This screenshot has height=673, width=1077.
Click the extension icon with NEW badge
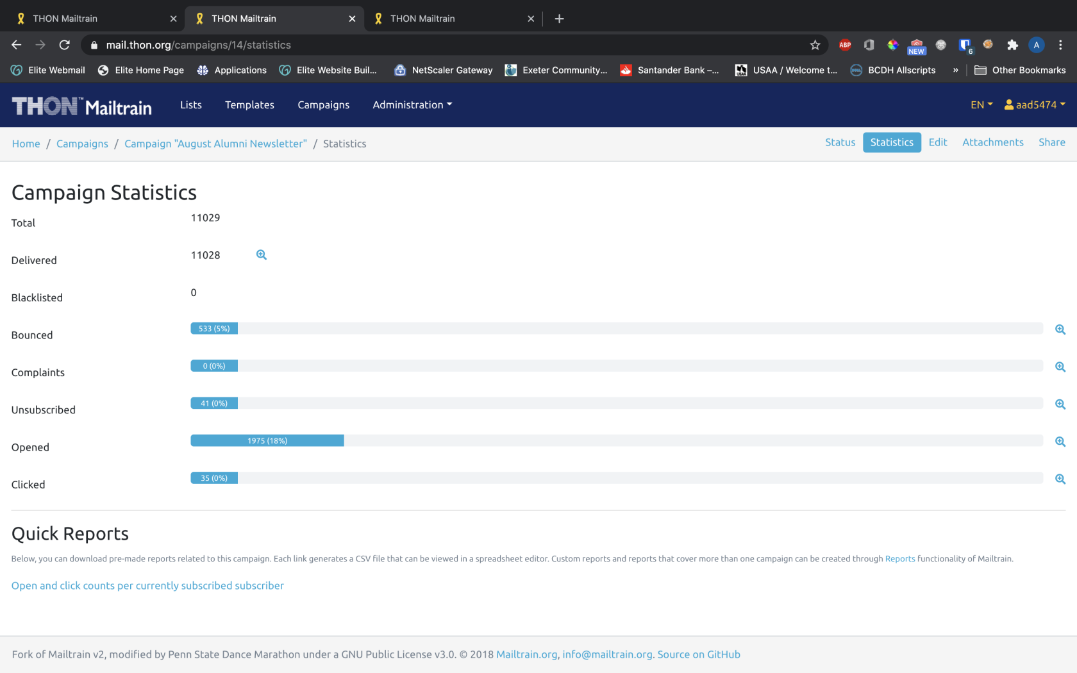917,46
